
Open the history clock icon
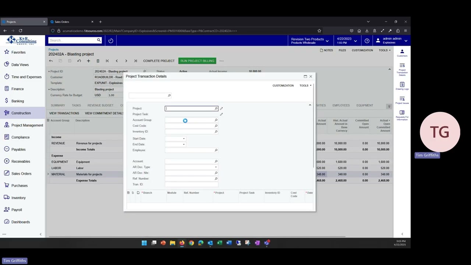[x=111, y=40]
